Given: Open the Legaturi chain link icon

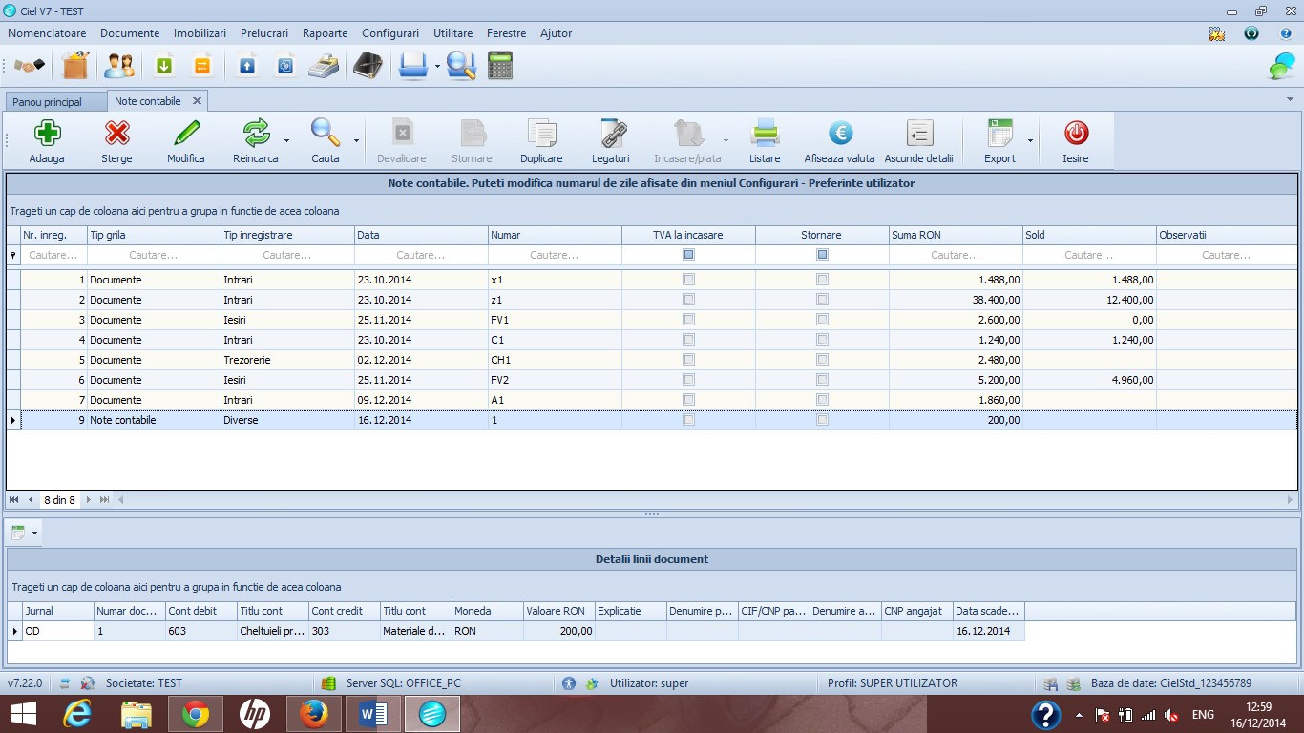Looking at the screenshot, I should tap(611, 133).
